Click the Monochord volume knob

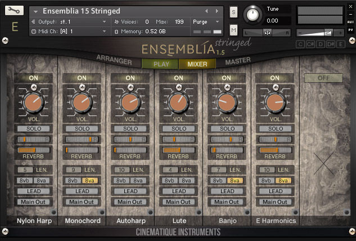(x=82, y=103)
